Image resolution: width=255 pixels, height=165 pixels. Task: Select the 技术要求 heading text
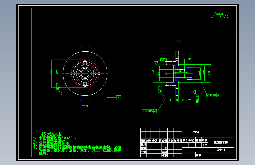coord(52,134)
